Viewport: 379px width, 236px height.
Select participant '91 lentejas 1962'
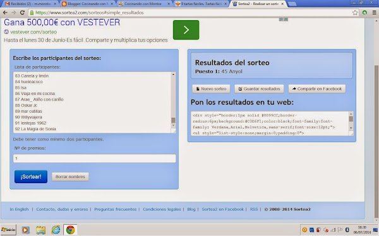click(x=30, y=123)
